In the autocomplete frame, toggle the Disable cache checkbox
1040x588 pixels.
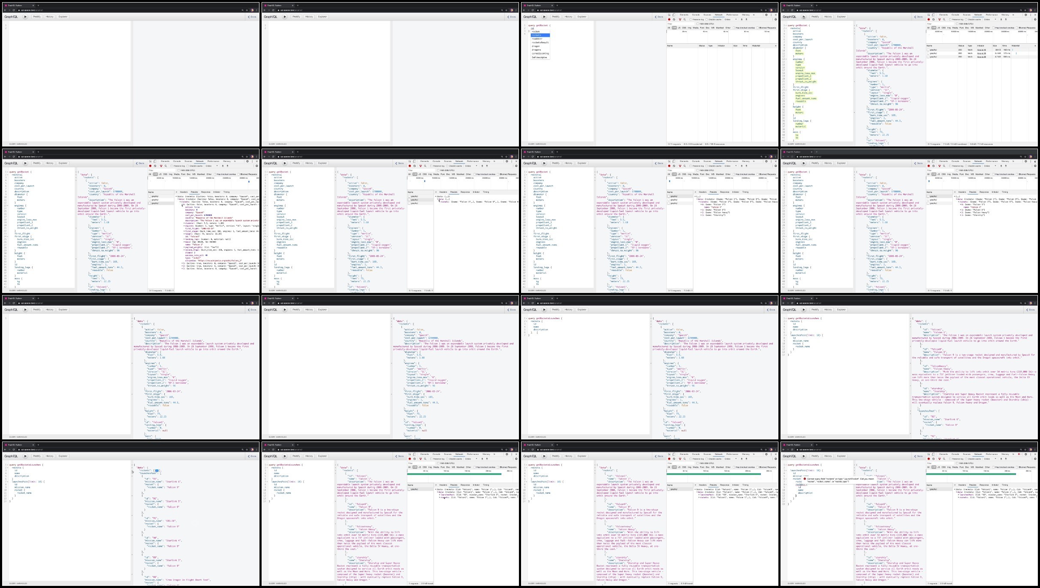707,19
